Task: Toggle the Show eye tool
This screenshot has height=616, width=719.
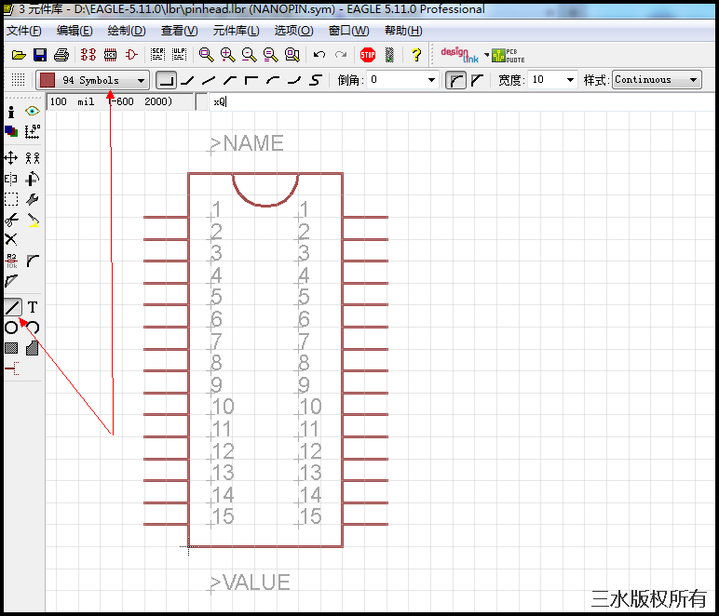Action: point(33,112)
